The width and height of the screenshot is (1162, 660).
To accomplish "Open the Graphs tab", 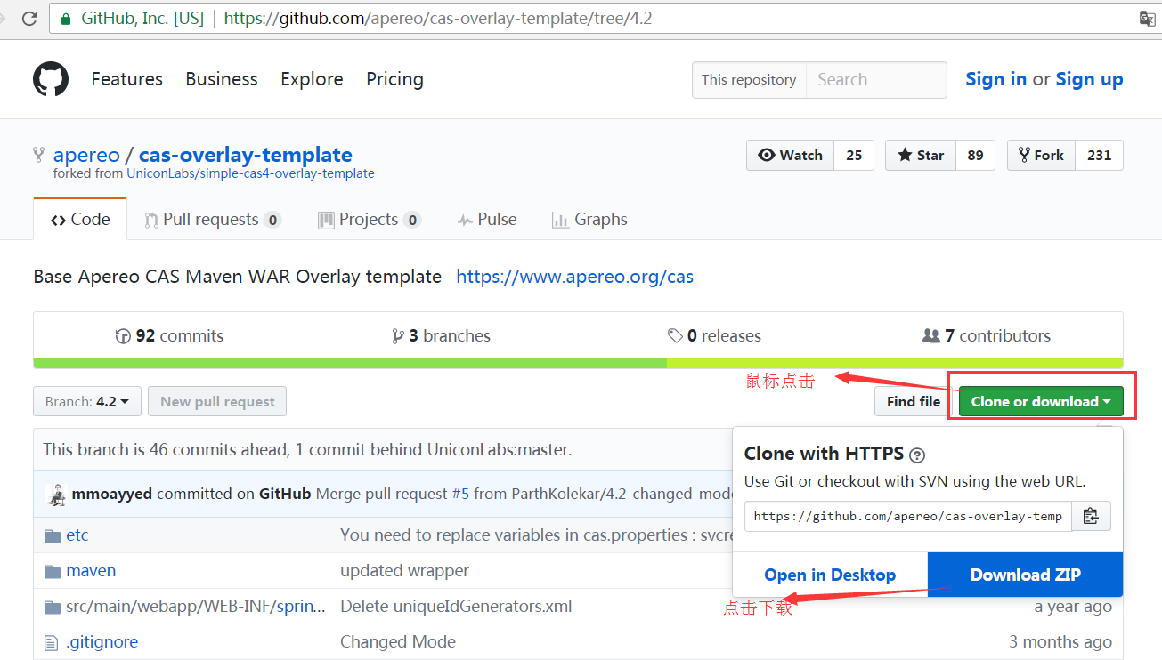I will click(x=589, y=220).
